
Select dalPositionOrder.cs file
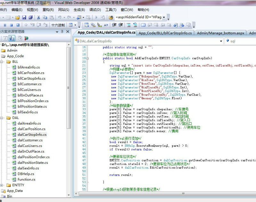click(x=34, y=157)
